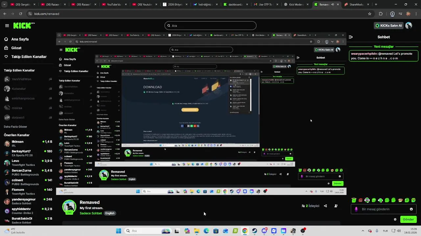Click the Bir mesaj gönderin chat field
This screenshot has height=236, width=421.
pos(384,209)
